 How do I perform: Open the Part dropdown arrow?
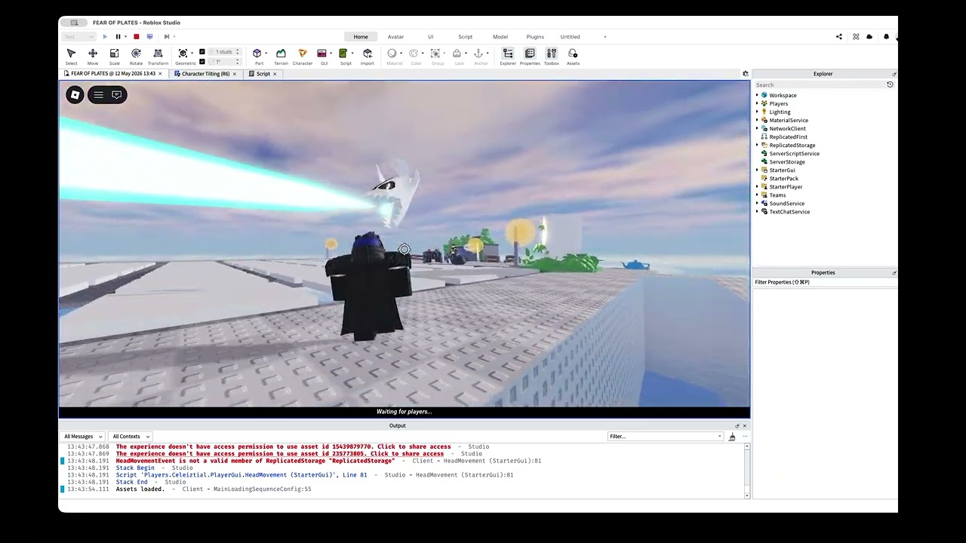pyautogui.click(x=266, y=54)
